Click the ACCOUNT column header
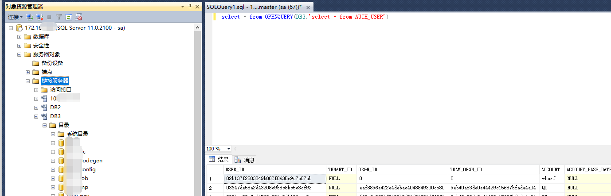This screenshot has width=611, height=196. coord(552,169)
